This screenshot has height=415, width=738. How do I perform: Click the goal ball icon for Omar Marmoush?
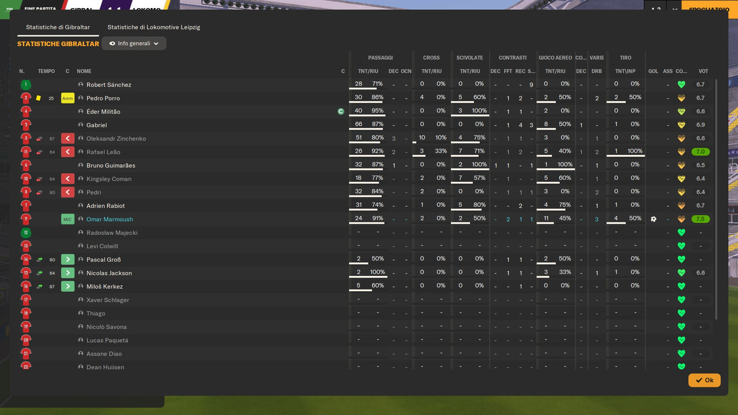click(653, 219)
